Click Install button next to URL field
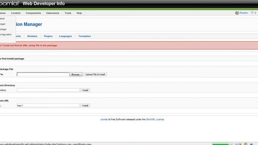Screen dimensions: 258x145 [x=85, y=106]
